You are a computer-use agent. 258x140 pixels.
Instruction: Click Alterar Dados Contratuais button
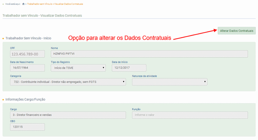236,31
